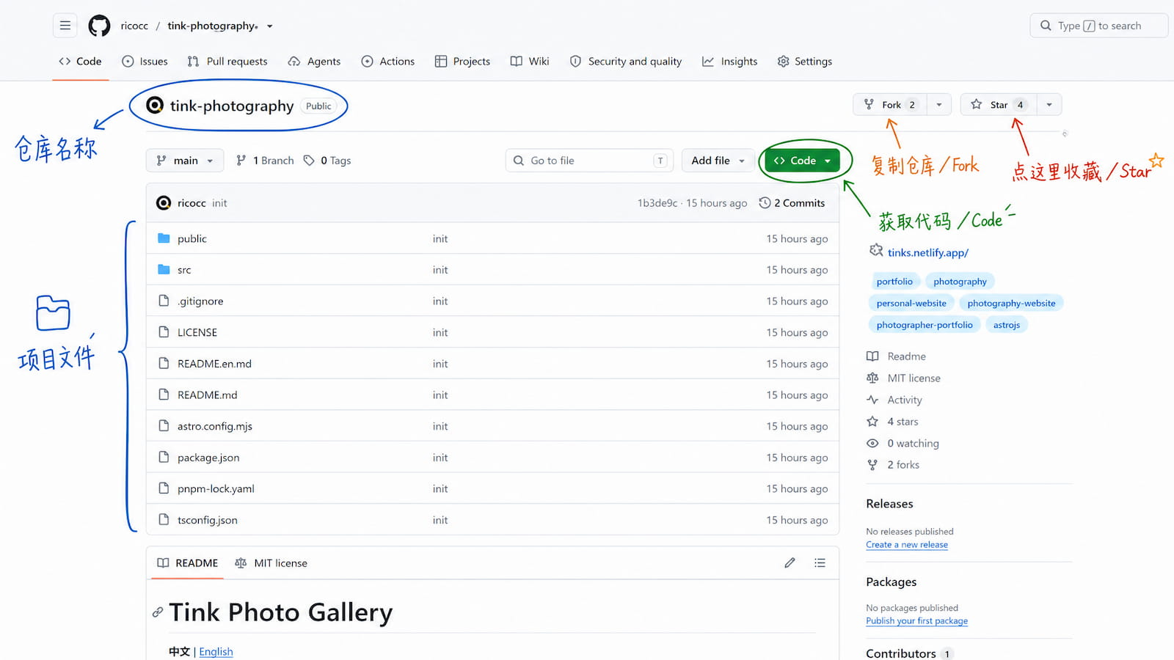
Task: Open astro.config.mjs file
Action: click(215, 426)
